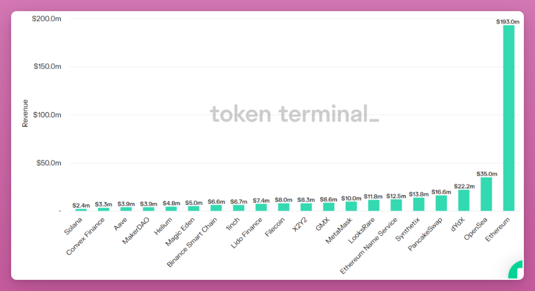The height and width of the screenshot is (291, 535).
Task: Click the $200.0m y-axis tick
Action: (46, 19)
